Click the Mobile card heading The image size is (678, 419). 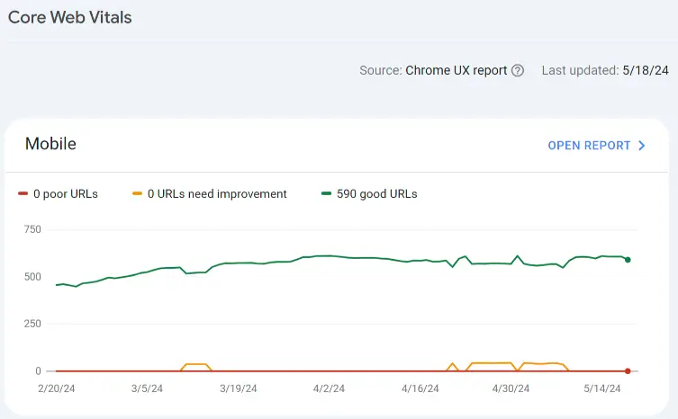(x=50, y=144)
